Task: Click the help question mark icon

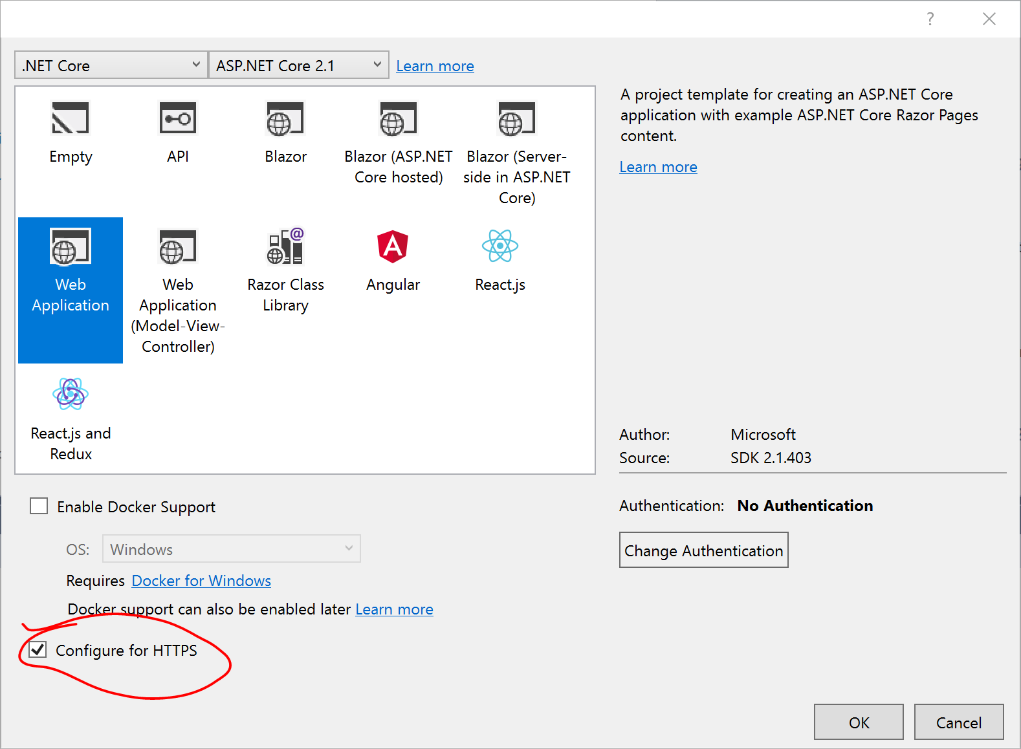Action: click(930, 19)
